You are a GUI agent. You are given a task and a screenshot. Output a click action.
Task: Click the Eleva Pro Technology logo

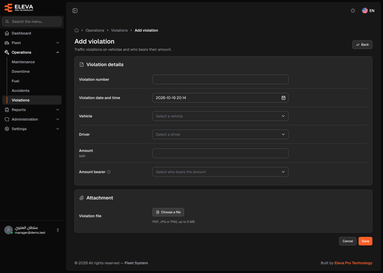pos(19,8)
